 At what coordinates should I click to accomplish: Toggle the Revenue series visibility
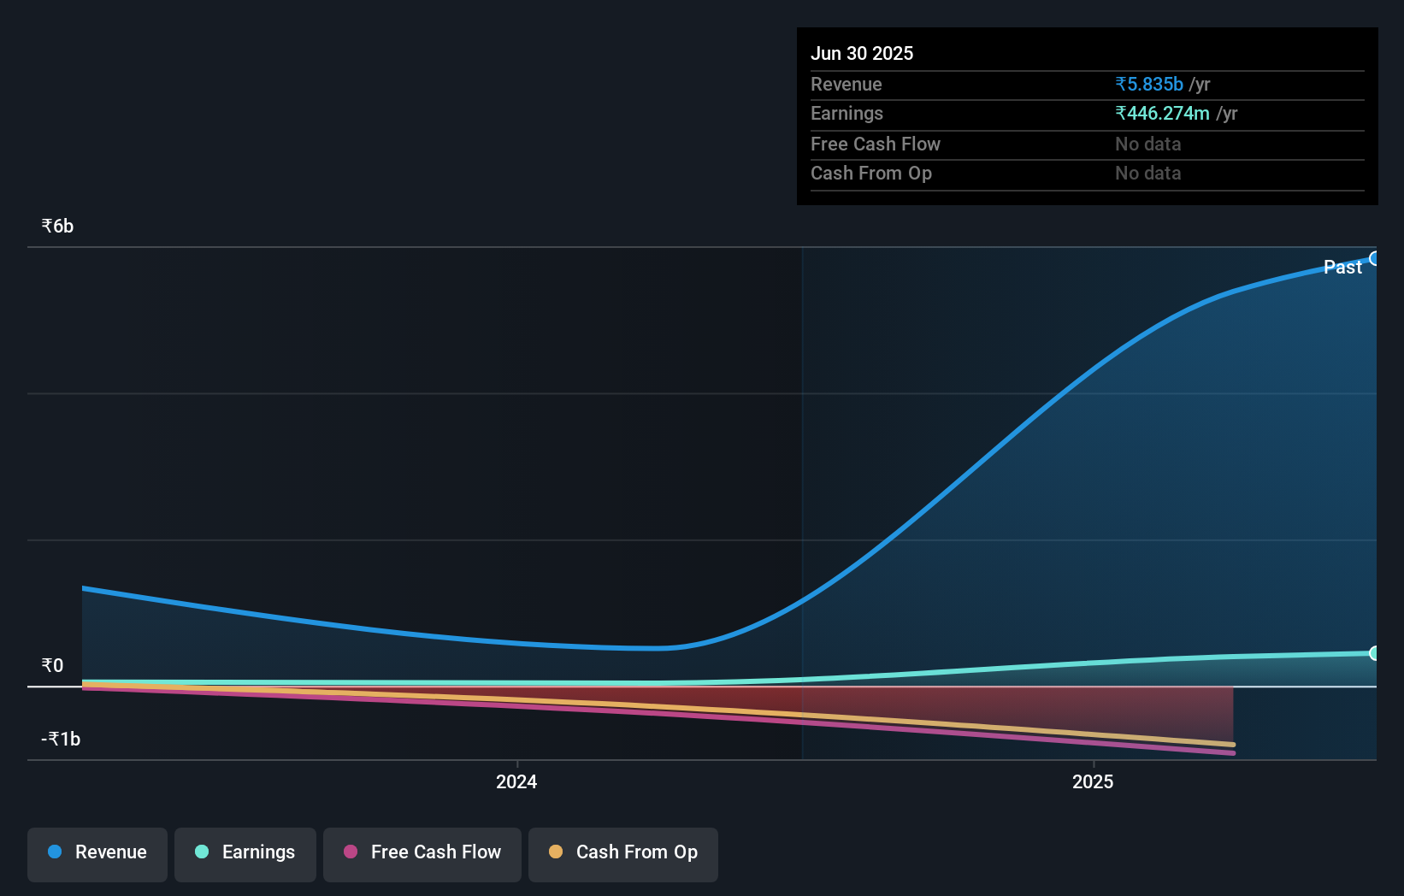coord(97,852)
